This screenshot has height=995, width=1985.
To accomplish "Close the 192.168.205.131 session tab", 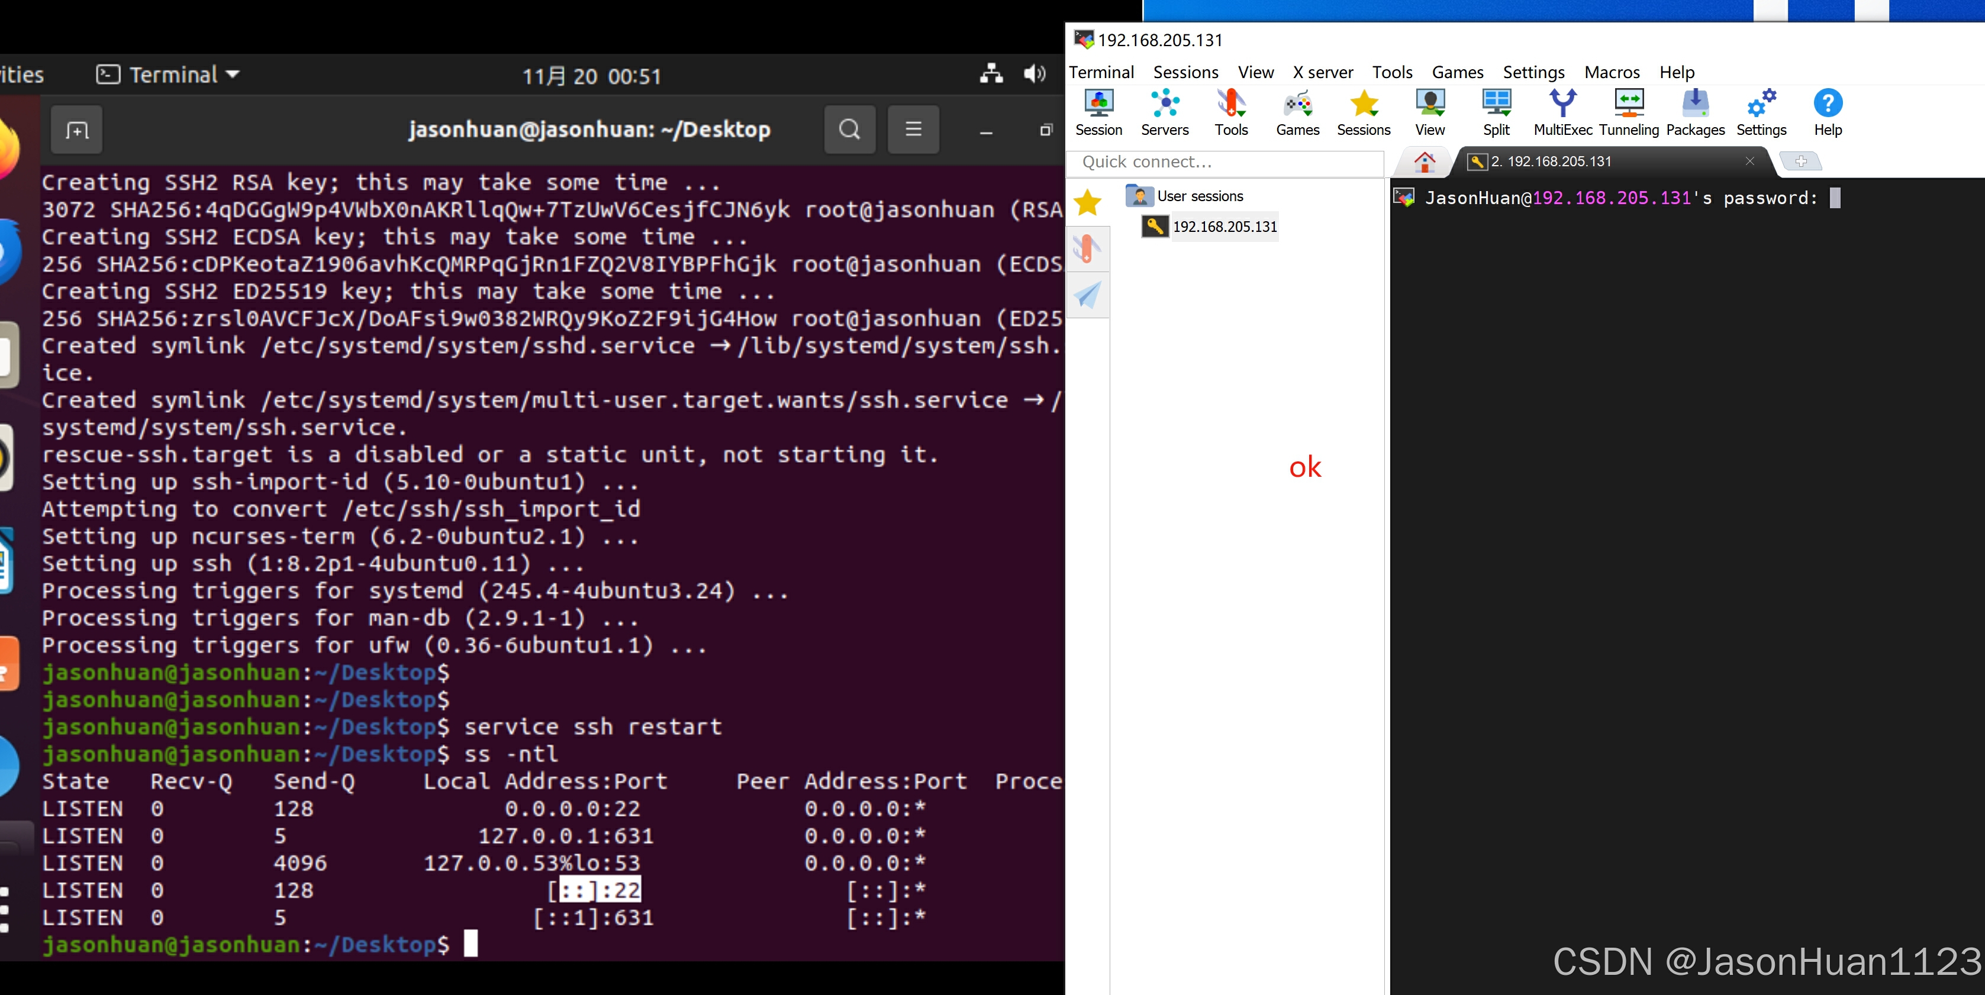I will coord(1749,161).
